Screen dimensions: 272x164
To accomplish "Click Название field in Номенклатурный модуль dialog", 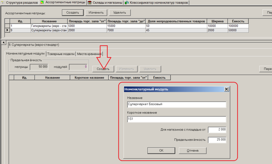I will click(x=176, y=105).
